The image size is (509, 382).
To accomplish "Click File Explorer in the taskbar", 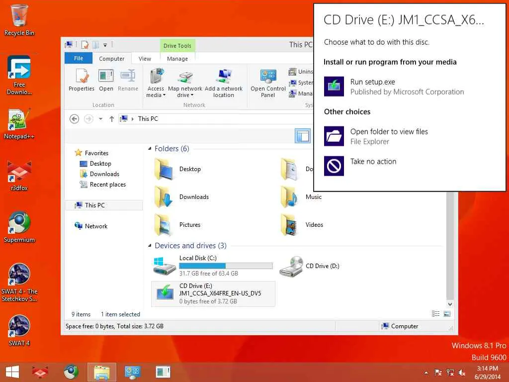I will coord(101,372).
